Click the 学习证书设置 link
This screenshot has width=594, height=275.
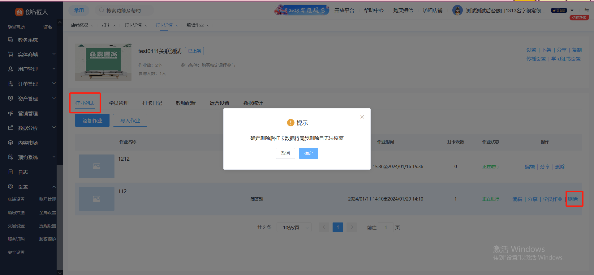[x=566, y=59]
